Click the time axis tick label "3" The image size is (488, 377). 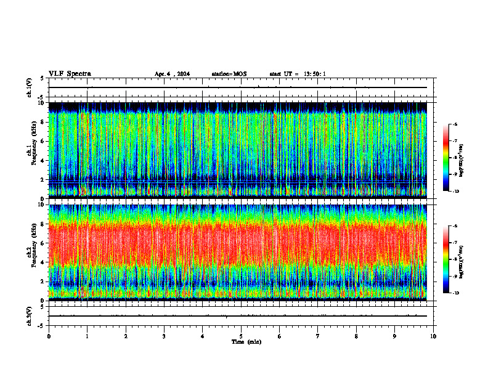(164, 336)
